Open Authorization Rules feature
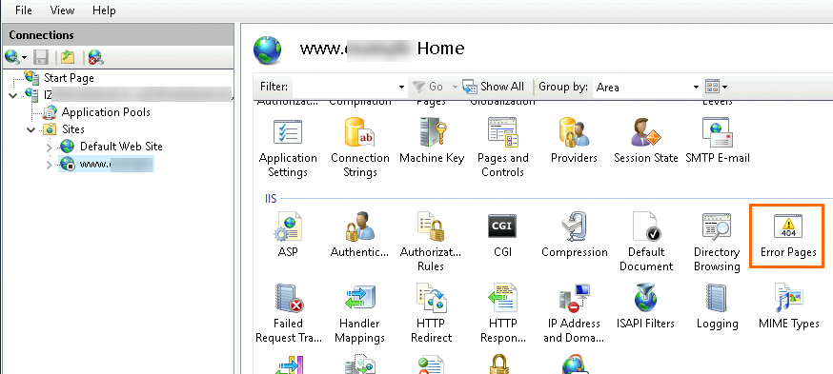This screenshot has width=833, height=374. 430,243
